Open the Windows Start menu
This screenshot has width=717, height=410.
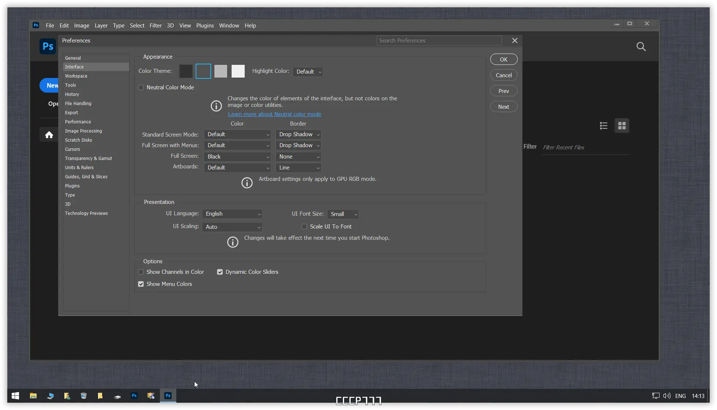(15, 396)
